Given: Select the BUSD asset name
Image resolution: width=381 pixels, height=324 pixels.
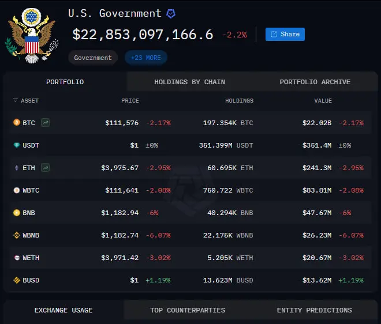Looking at the screenshot, I should tap(31, 280).
